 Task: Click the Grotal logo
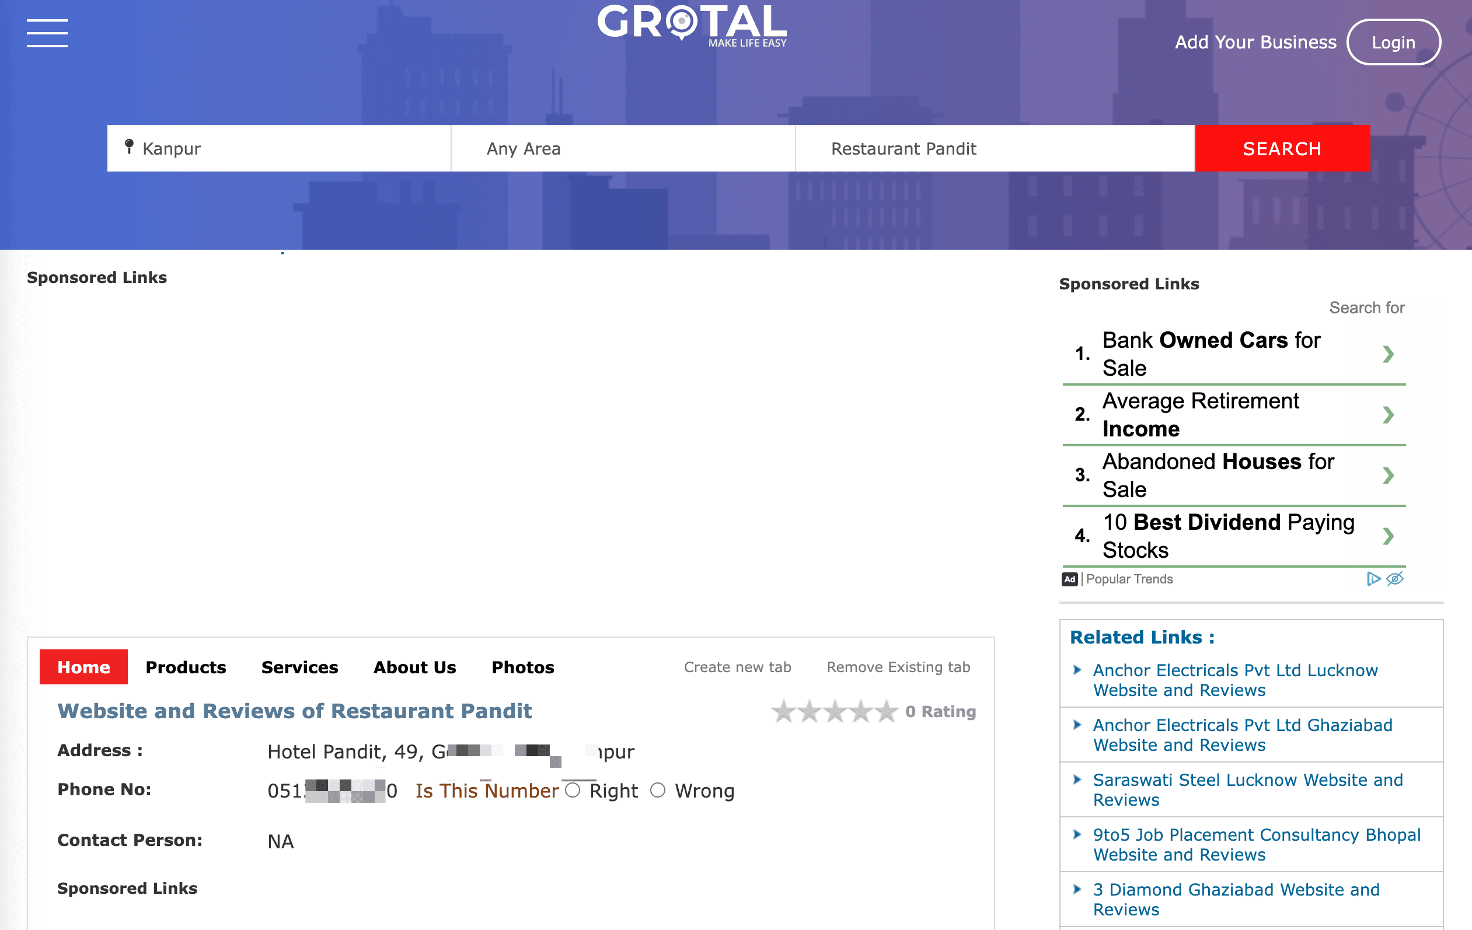coord(692,25)
